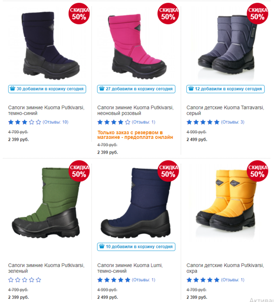This screenshot has width=275, height=302.
Task: Click the basket icon in the '30 добавили' badge
Action: tap(13, 89)
